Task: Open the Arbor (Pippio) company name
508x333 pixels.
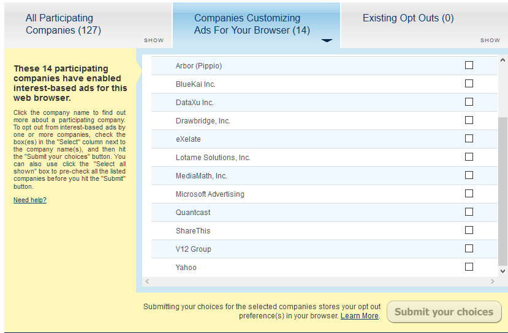Action: (199, 66)
